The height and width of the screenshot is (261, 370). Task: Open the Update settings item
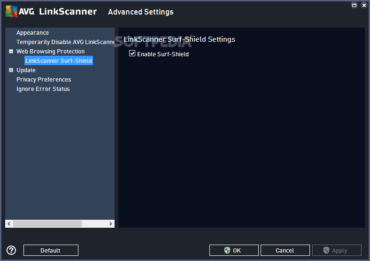[x=26, y=70]
